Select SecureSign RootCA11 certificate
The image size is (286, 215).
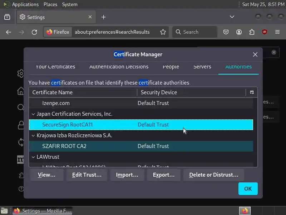[141, 125]
